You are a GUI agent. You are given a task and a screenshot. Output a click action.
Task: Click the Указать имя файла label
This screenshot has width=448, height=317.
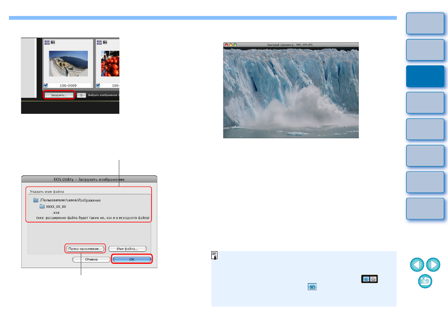pos(47,191)
